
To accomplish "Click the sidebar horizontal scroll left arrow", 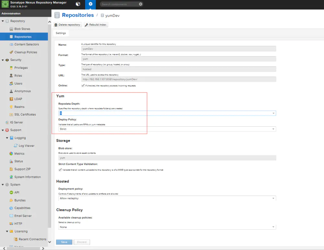I will click(x=4, y=248).
